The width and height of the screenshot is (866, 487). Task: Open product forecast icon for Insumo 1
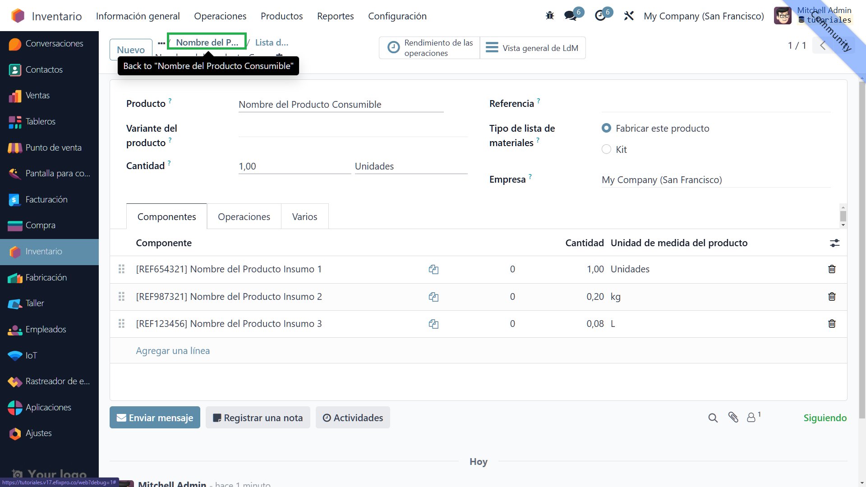click(x=433, y=270)
